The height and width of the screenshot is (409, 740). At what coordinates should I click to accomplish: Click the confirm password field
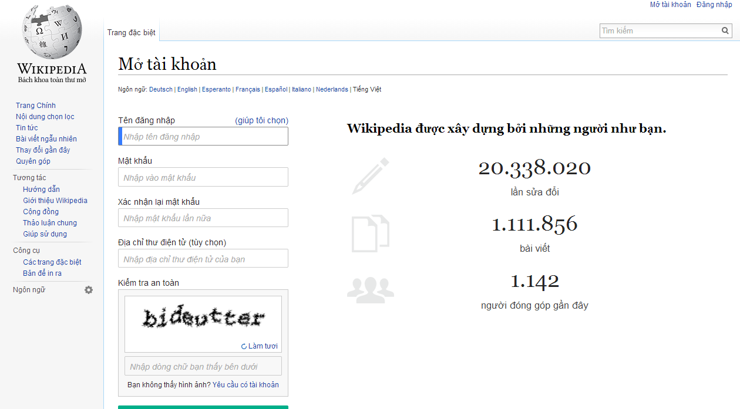(x=203, y=218)
